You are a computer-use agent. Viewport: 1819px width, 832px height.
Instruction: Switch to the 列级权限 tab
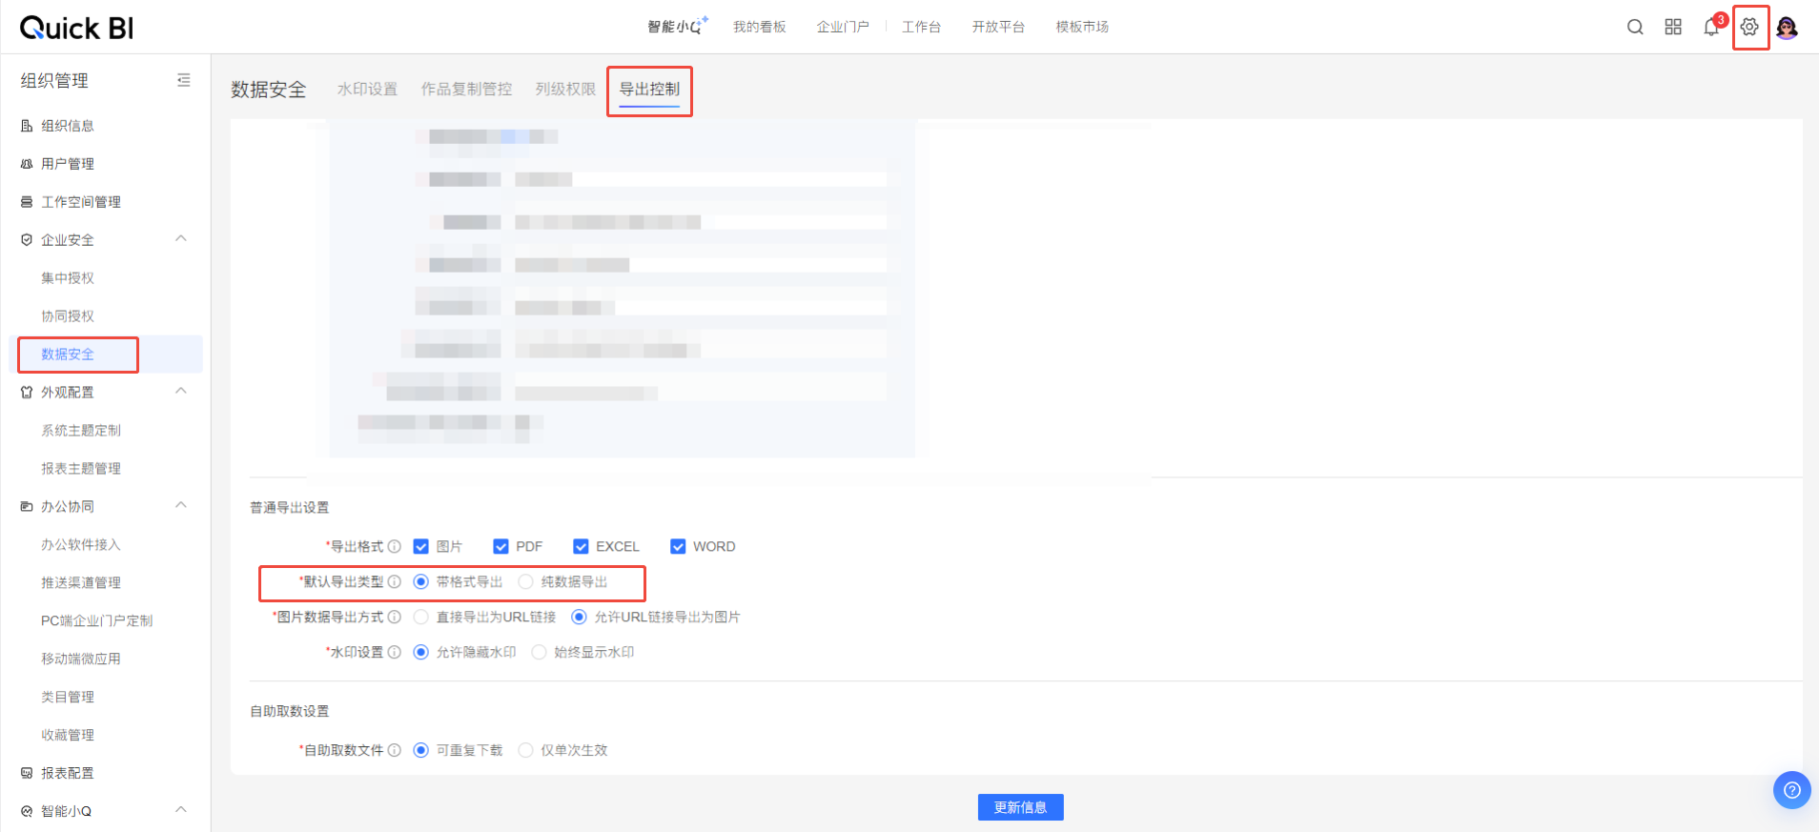(565, 89)
